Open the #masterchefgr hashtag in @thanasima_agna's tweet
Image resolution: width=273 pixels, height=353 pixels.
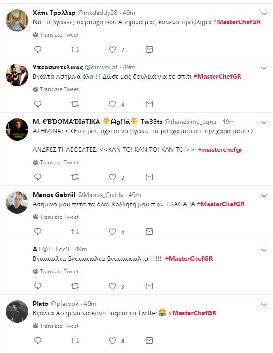(x=221, y=149)
